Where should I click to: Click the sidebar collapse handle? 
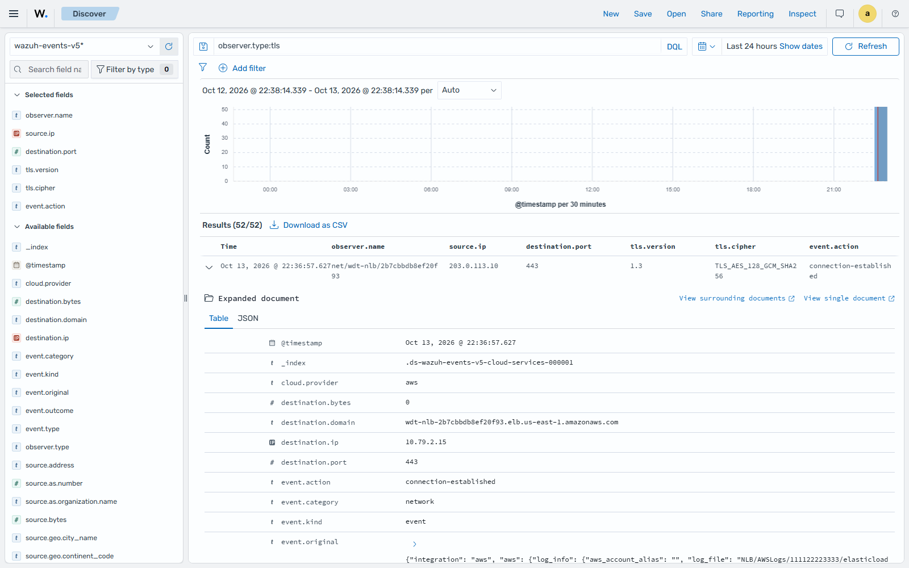pos(186,298)
